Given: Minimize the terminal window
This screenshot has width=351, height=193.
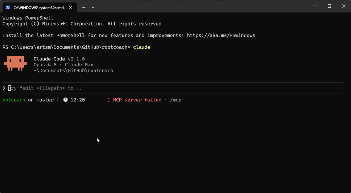Looking at the screenshot, I should (x=315, y=6).
